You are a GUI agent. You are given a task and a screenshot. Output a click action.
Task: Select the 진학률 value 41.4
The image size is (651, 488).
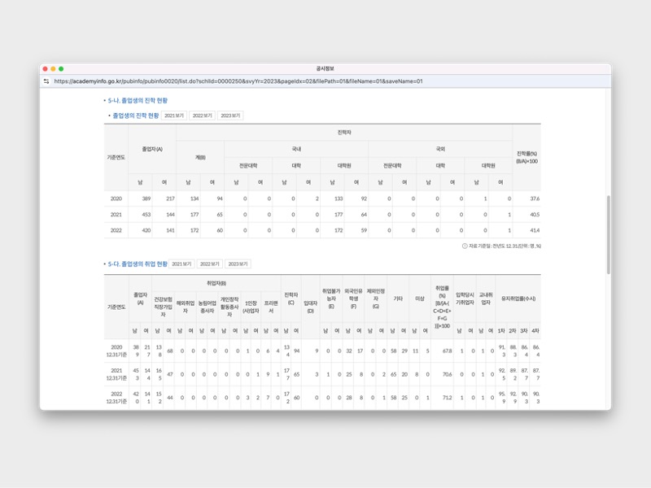(x=535, y=230)
